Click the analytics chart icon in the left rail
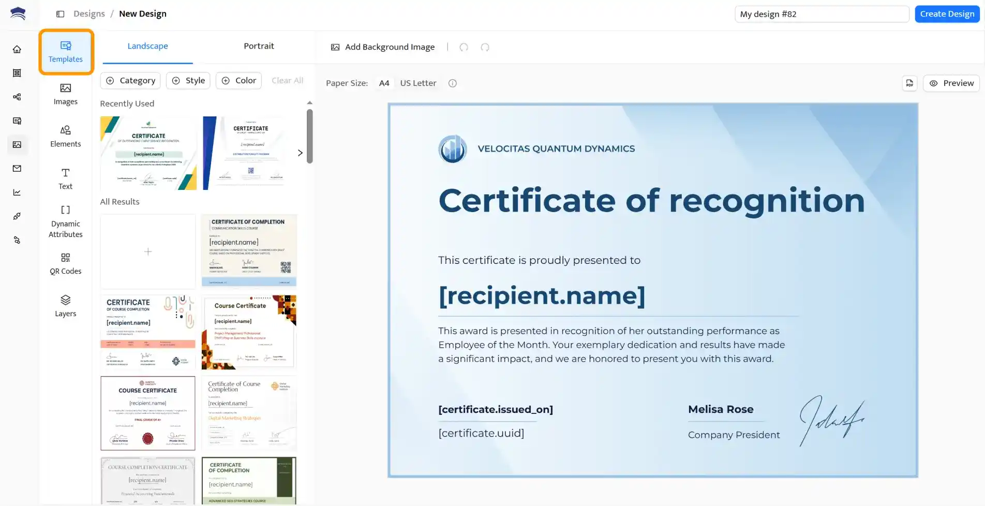The height and width of the screenshot is (506, 985). click(17, 192)
